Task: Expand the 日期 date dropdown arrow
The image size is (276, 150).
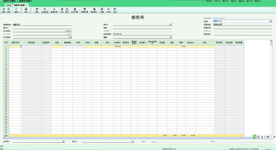Action: 271,21
